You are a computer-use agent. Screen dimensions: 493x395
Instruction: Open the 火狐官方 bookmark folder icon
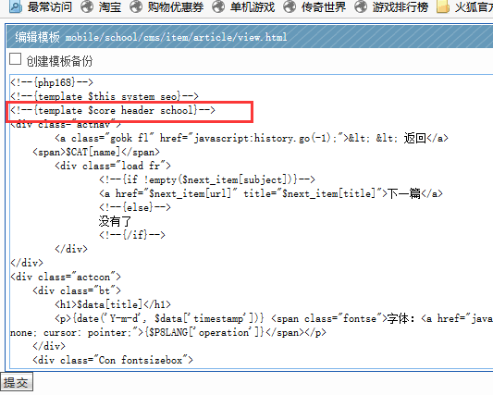pyautogui.click(x=443, y=6)
